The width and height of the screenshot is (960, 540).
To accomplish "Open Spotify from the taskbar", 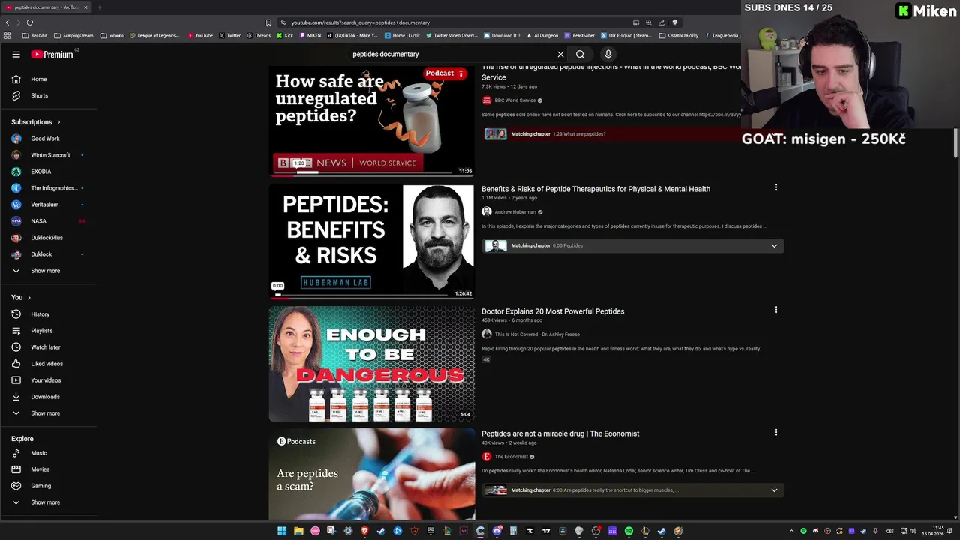I will tap(628, 531).
